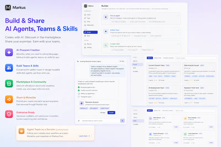Click the attachment paperclip in the chat input
Screen dimensions: 221x147
pyautogui.click(x=79, y=121)
